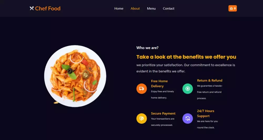Click the yellow secure payment icon
Viewport: 263px width, 140px height.
(x=141, y=119)
